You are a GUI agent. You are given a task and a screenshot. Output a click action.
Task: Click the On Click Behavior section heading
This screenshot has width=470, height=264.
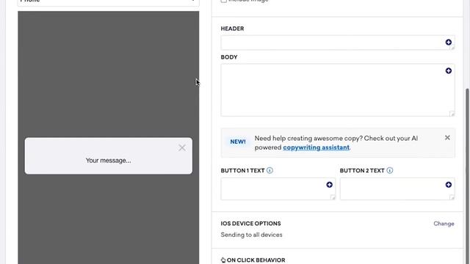click(256, 260)
